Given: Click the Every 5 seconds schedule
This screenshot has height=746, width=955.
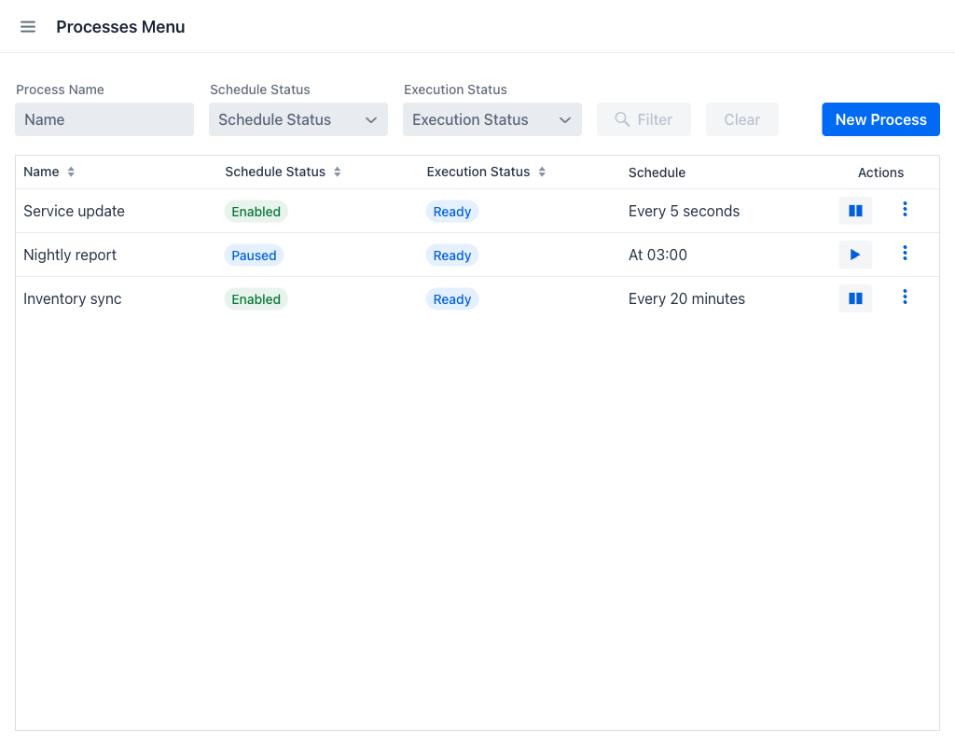Looking at the screenshot, I should pyautogui.click(x=684, y=212).
